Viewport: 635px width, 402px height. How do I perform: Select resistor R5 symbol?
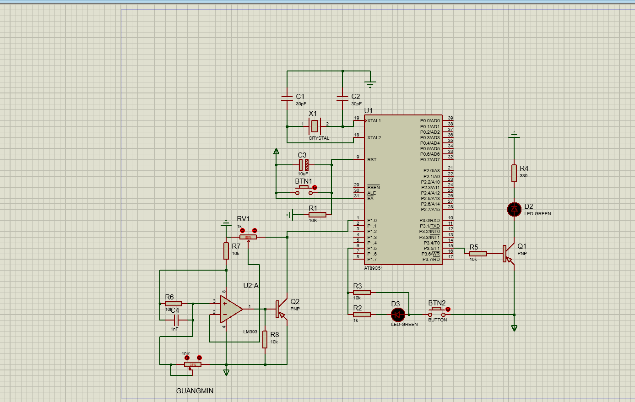click(478, 253)
